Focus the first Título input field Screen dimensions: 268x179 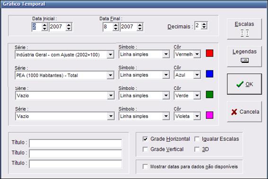(x=75, y=143)
